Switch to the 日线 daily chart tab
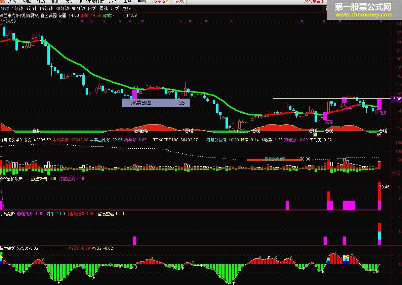This screenshot has height=285, width=402. [92, 8]
